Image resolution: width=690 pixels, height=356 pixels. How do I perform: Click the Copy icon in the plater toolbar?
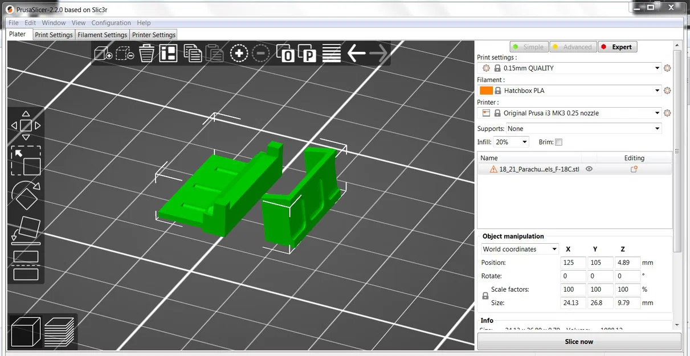pos(193,54)
